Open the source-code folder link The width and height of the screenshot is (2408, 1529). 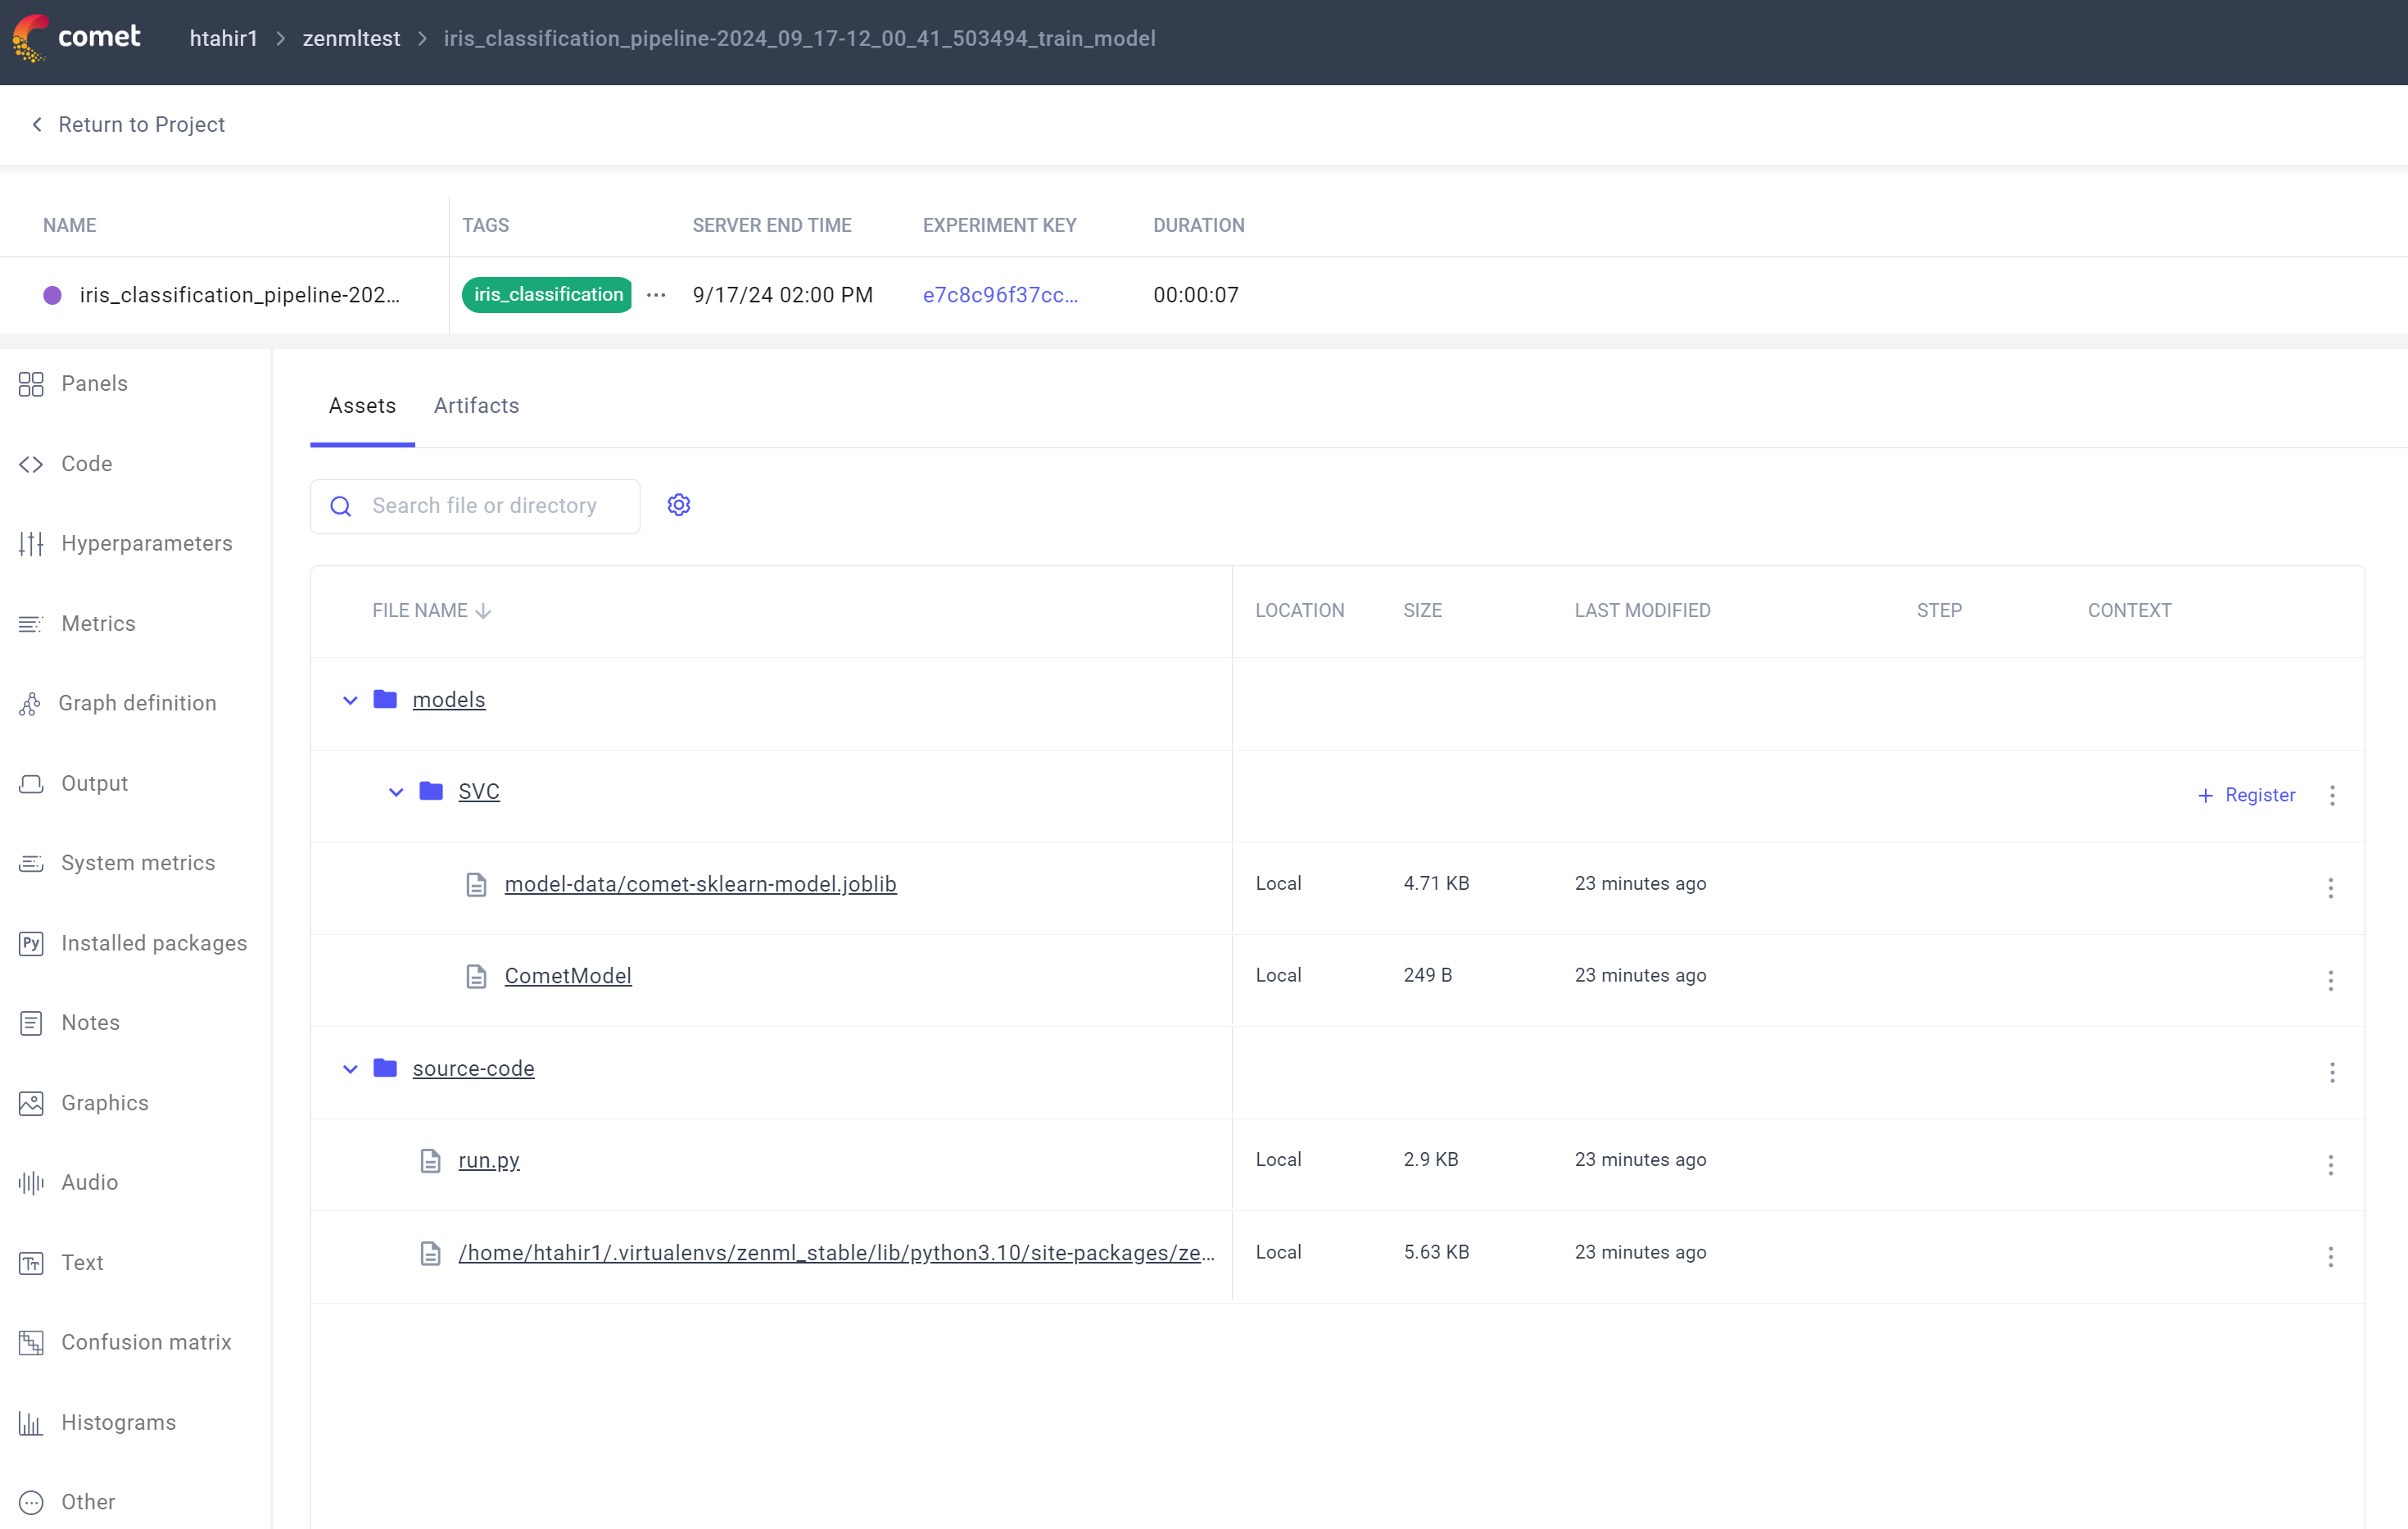click(473, 1068)
